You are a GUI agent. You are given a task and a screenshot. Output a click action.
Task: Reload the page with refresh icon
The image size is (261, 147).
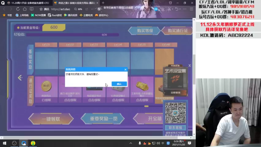18,9
